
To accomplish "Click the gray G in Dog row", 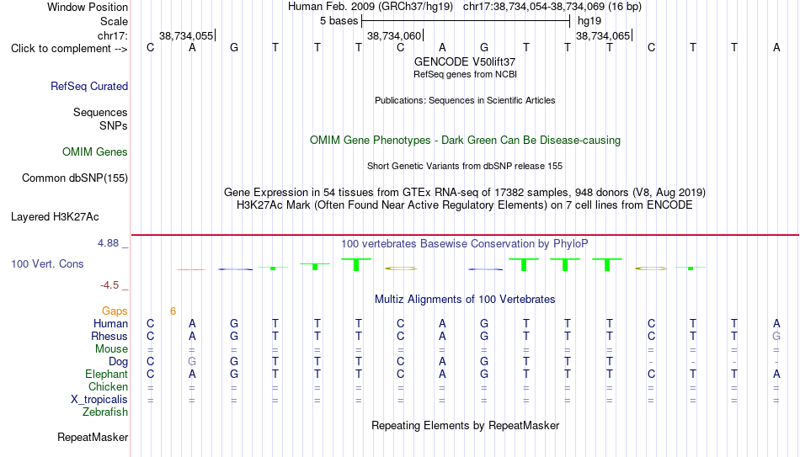I will point(192,362).
